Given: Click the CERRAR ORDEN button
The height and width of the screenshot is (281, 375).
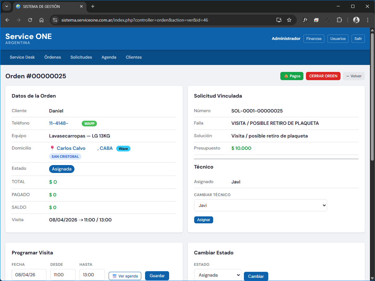Looking at the screenshot, I should tap(323, 76).
